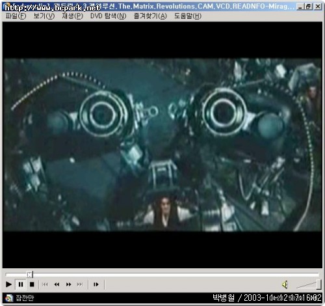Pause the video playback
The image size is (325, 306).
[x=21, y=285]
